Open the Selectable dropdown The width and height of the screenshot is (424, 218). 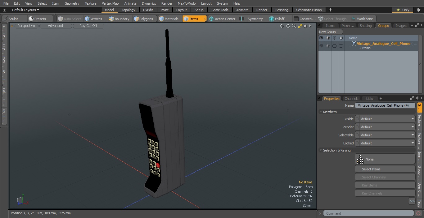click(385, 135)
